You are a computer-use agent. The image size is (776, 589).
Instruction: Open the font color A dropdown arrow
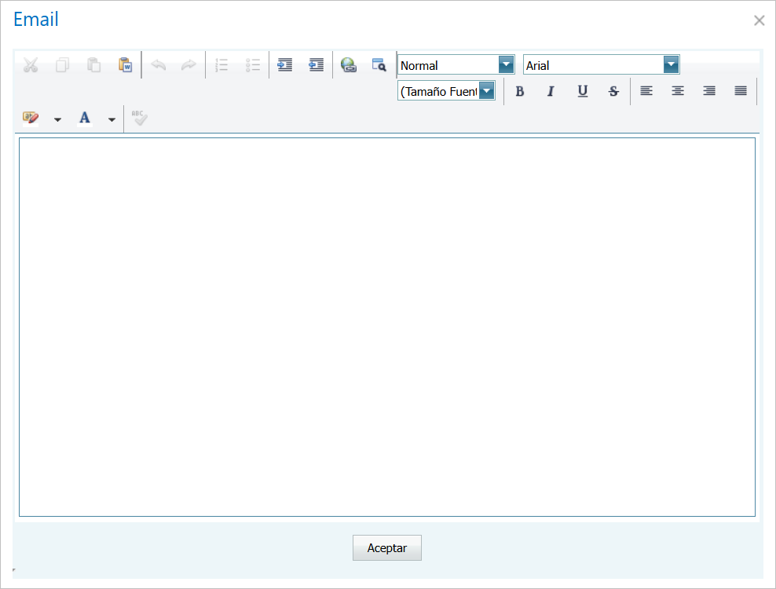pos(111,118)
